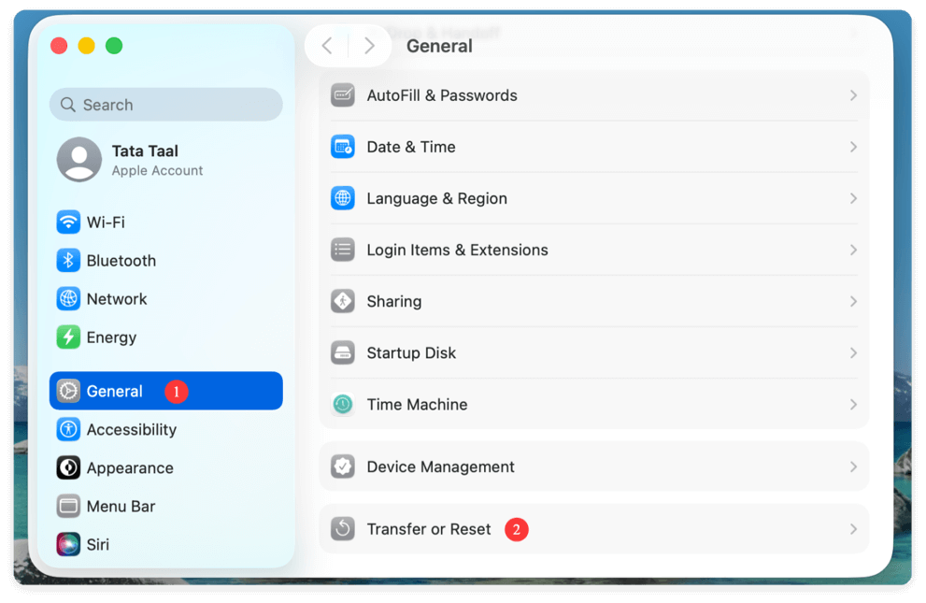This screenshot has width=926, height=603.
Task: Click the Tata Taal Apple Account profile
Action: pos(145,159)
